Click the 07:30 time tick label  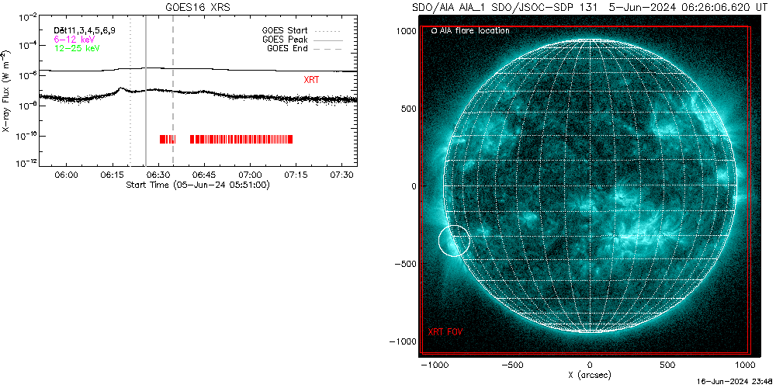(342, 175)
